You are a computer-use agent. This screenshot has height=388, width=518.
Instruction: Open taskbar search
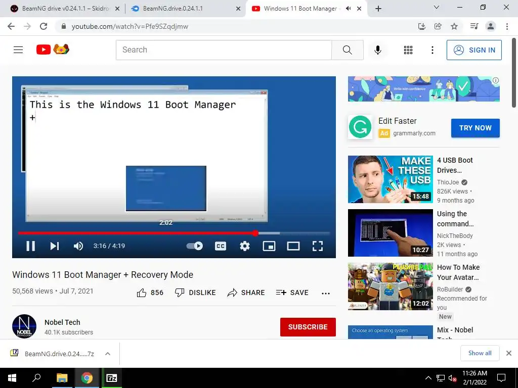(x=36, y=378)
